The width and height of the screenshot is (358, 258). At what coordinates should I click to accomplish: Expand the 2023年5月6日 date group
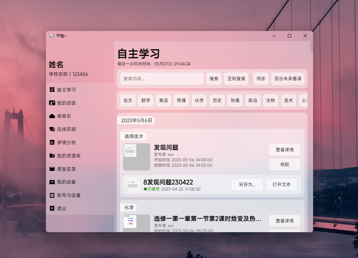136,120
